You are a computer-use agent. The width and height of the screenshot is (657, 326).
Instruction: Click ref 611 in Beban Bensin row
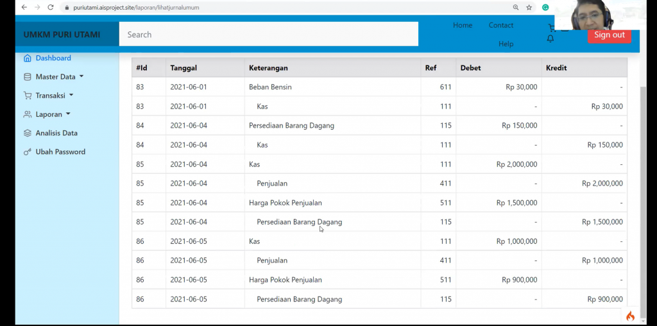click(x=445, y=87)
